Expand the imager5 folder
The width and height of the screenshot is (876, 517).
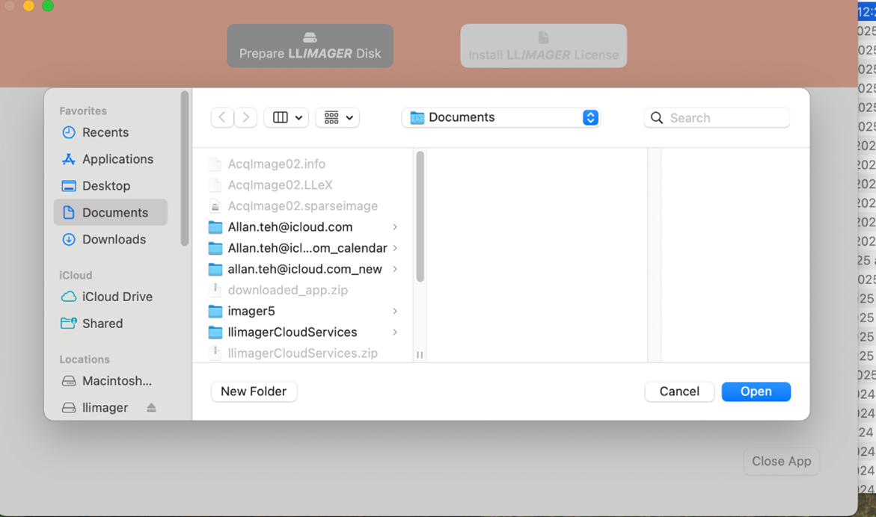(x=394, y=311)
